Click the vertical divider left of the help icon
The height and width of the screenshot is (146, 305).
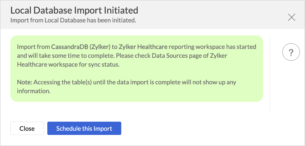270,74
